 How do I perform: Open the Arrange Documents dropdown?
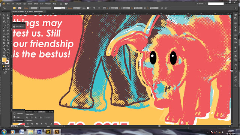click(x=66, y=4)
